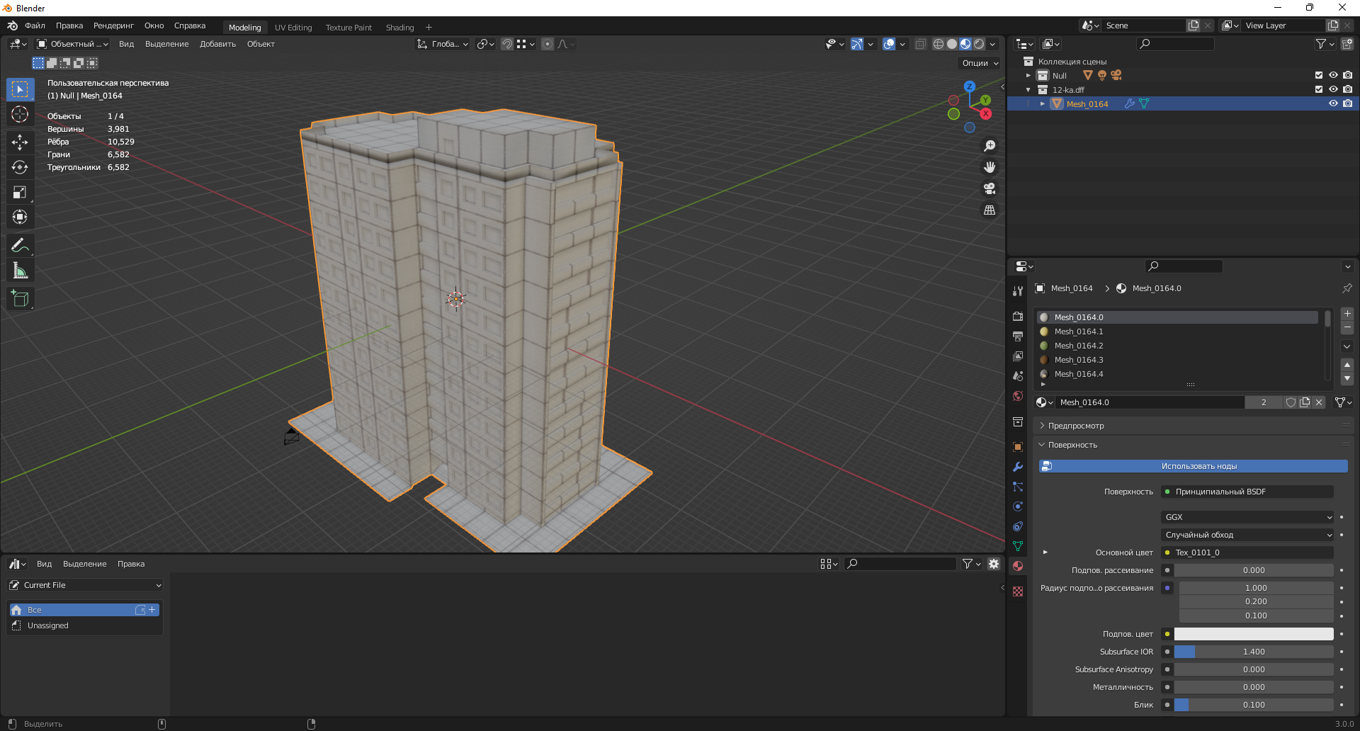Click the outliner search field
Viewport: 1360px width, 731px height.
point(1176,43)
